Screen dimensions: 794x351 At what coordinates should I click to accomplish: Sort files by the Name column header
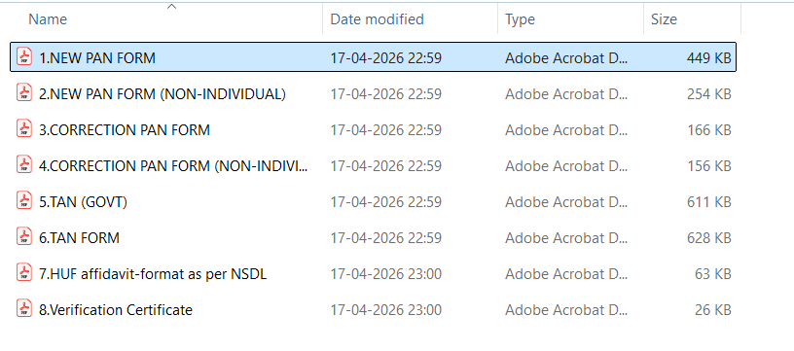click(x=48, y=19)
